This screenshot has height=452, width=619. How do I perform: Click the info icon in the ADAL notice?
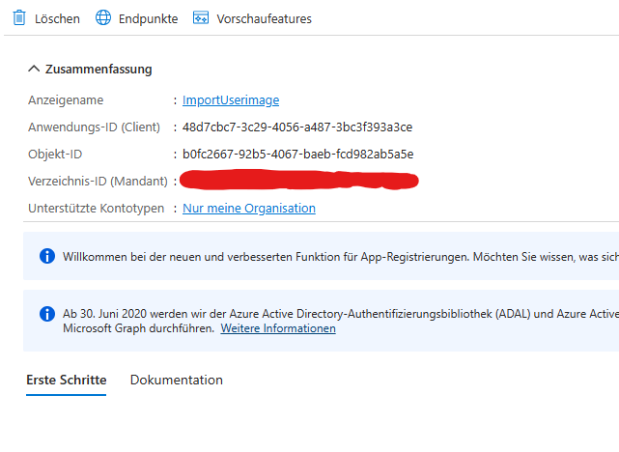[46, 314]
